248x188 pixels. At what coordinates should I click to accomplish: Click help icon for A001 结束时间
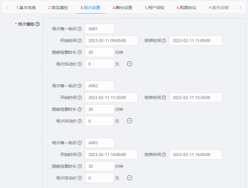click(x=164, y=41)
